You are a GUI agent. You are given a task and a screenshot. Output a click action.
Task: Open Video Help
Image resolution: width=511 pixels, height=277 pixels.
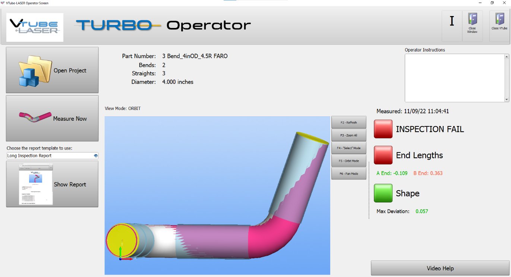pyautogui.click(x=440, y=268)
